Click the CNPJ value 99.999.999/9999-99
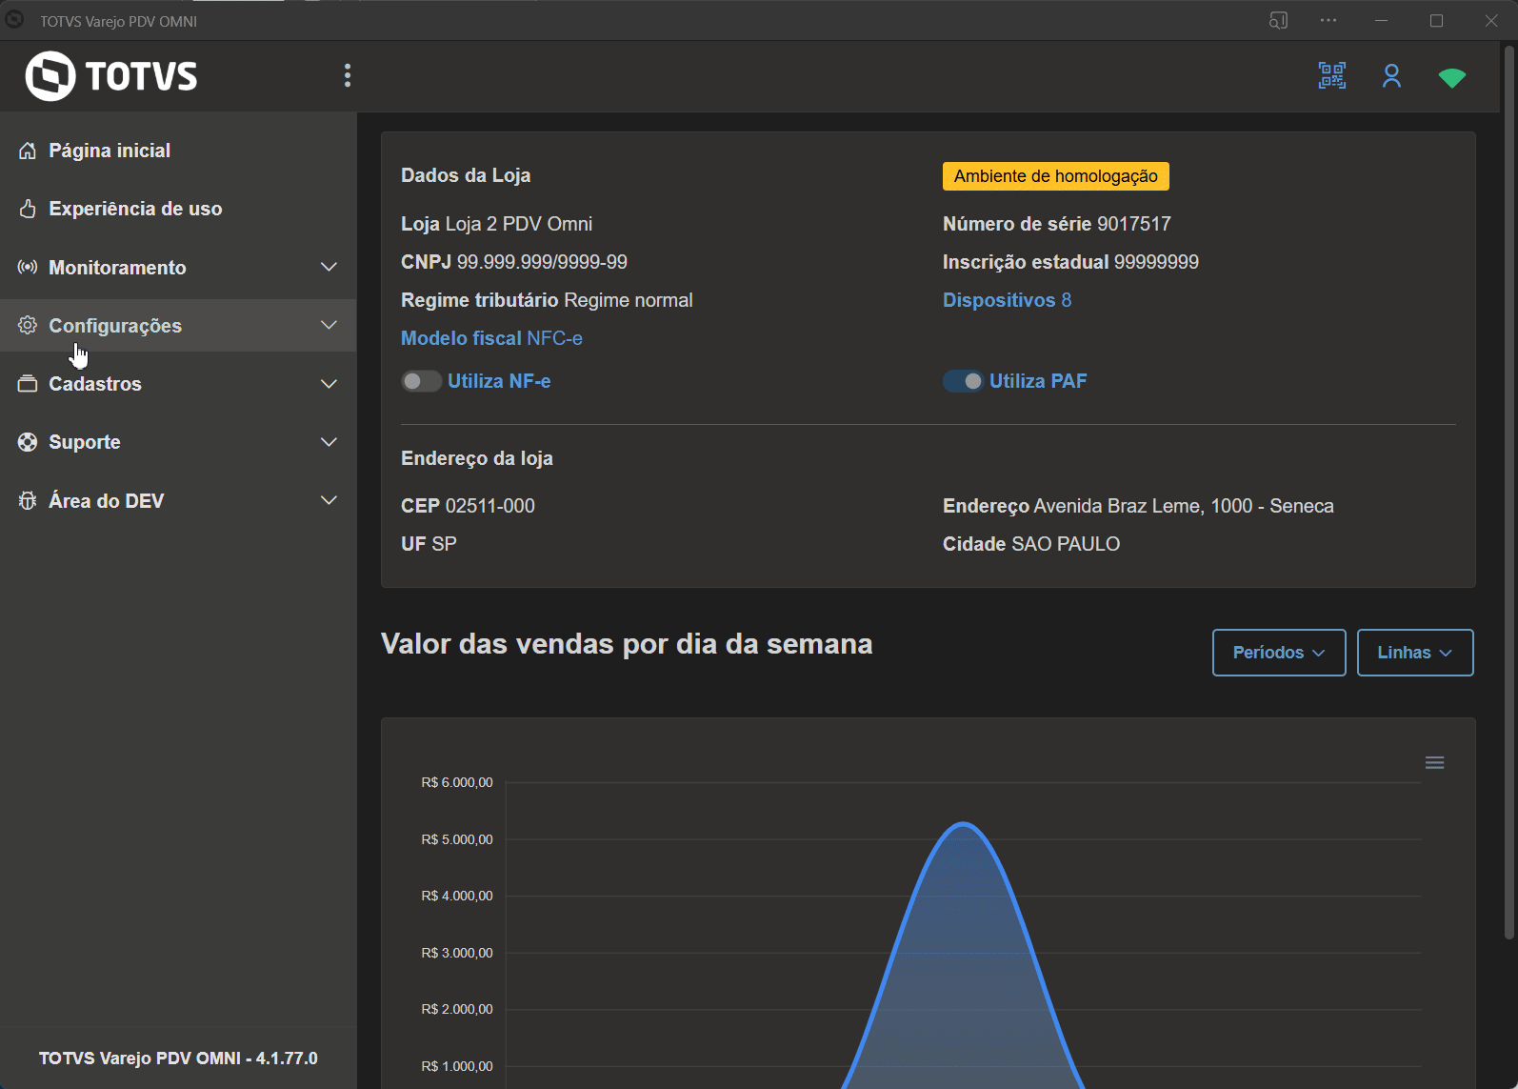1518x1089 pixels. 542,262
